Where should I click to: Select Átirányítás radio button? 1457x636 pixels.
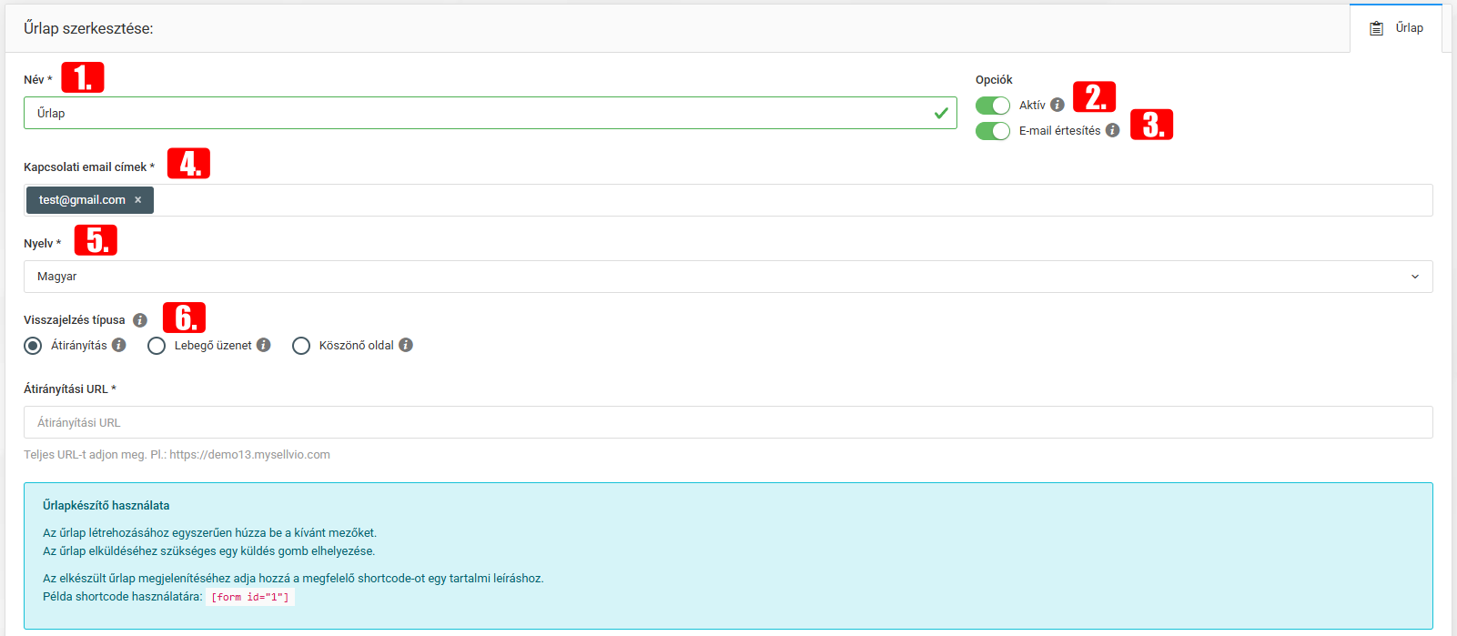pos(33,346)
